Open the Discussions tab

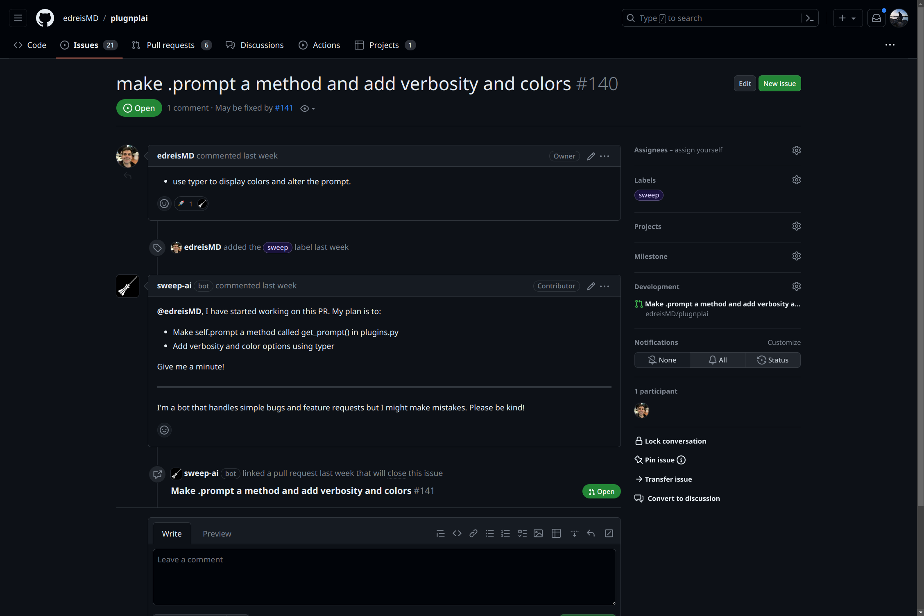(254, 45)
